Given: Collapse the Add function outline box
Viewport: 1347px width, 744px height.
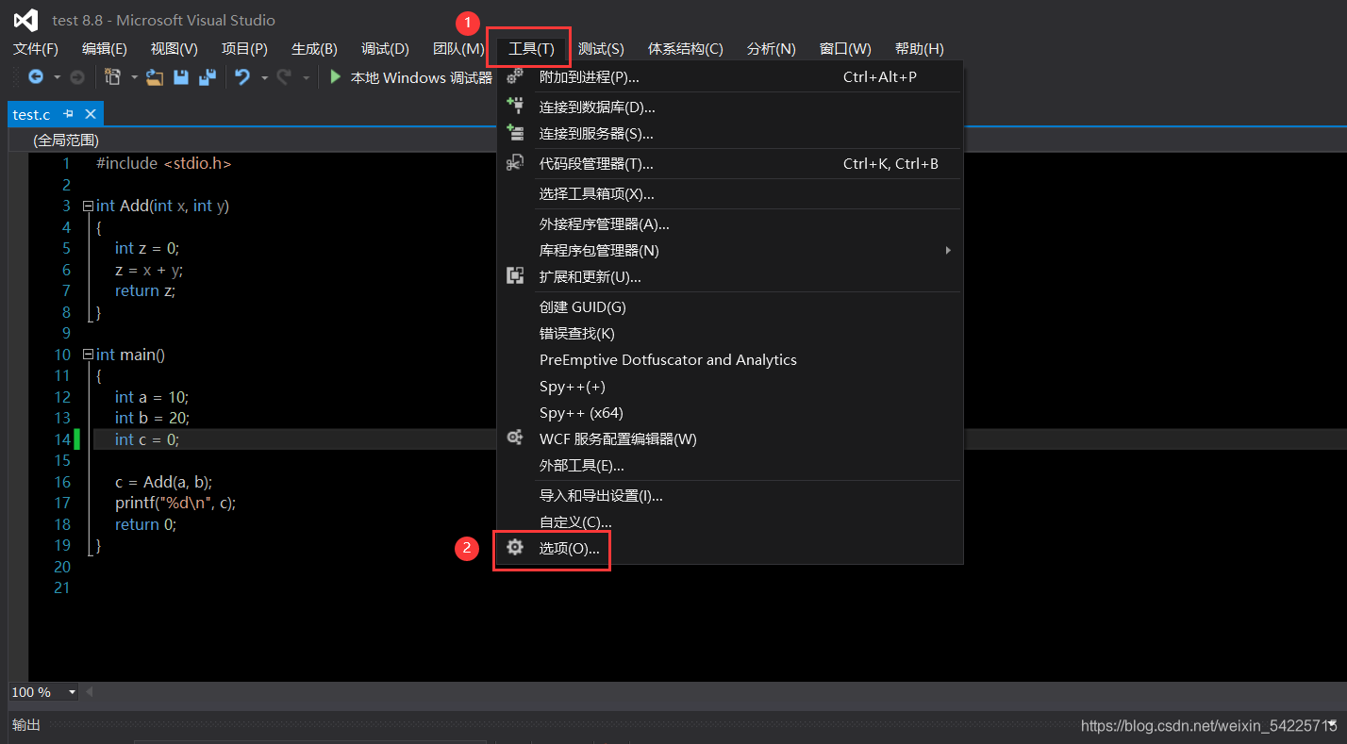Looking at the screenshot, I should pyautogui.click(x=89, y=206).
